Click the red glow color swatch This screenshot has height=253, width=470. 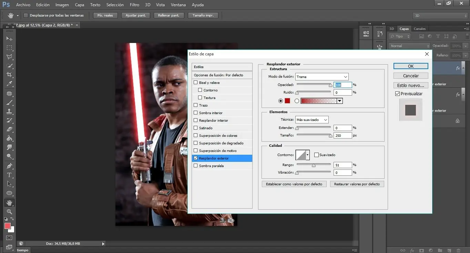(287, 101)
